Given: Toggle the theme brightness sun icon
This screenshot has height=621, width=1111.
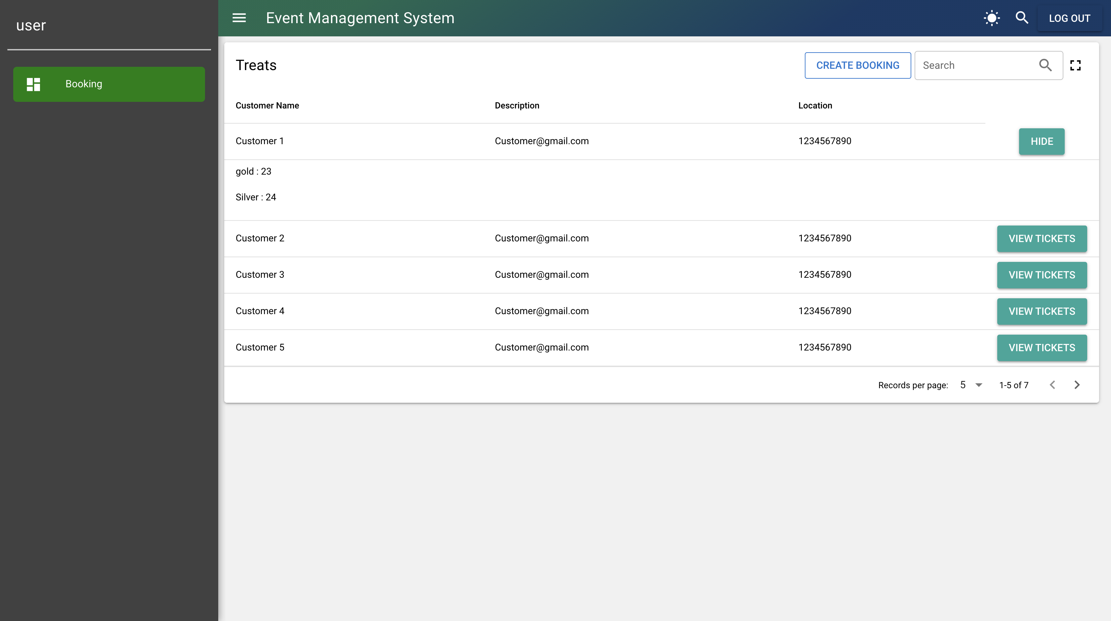Looking at the screenshot, I should point(991,18).
